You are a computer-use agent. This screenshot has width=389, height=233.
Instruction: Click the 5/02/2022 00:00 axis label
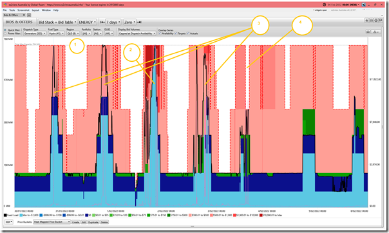pyautogui.click(x=317, y=211)
